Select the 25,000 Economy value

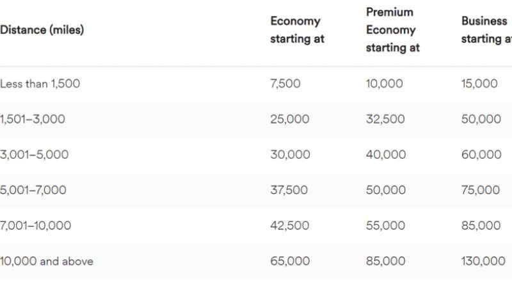289,119
